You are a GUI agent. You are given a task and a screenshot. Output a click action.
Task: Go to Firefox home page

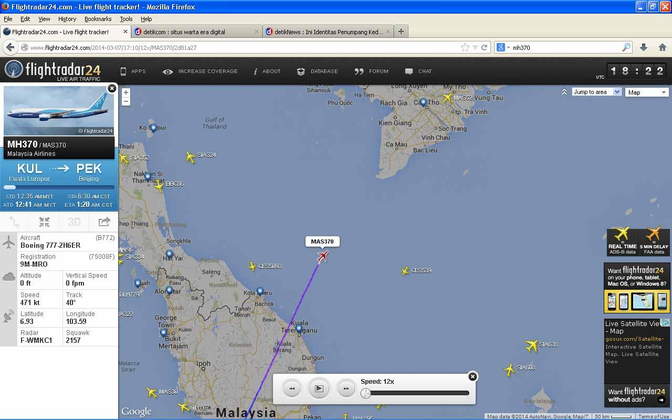click(662, 47)
